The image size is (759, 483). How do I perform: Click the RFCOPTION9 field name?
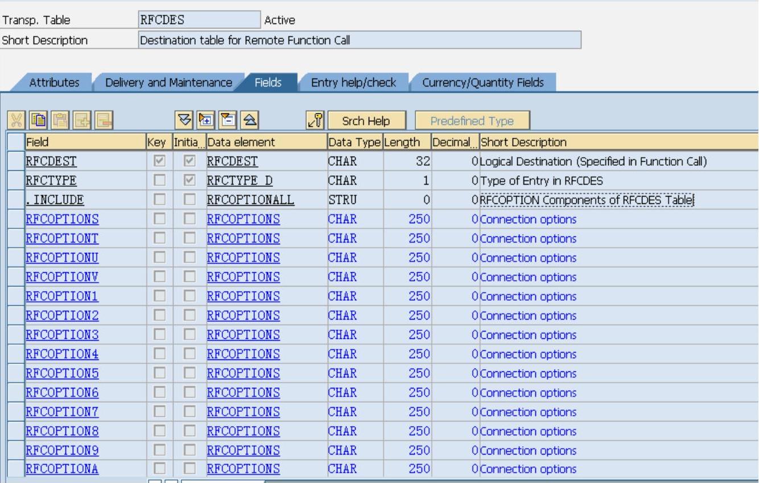pos(62,450)
